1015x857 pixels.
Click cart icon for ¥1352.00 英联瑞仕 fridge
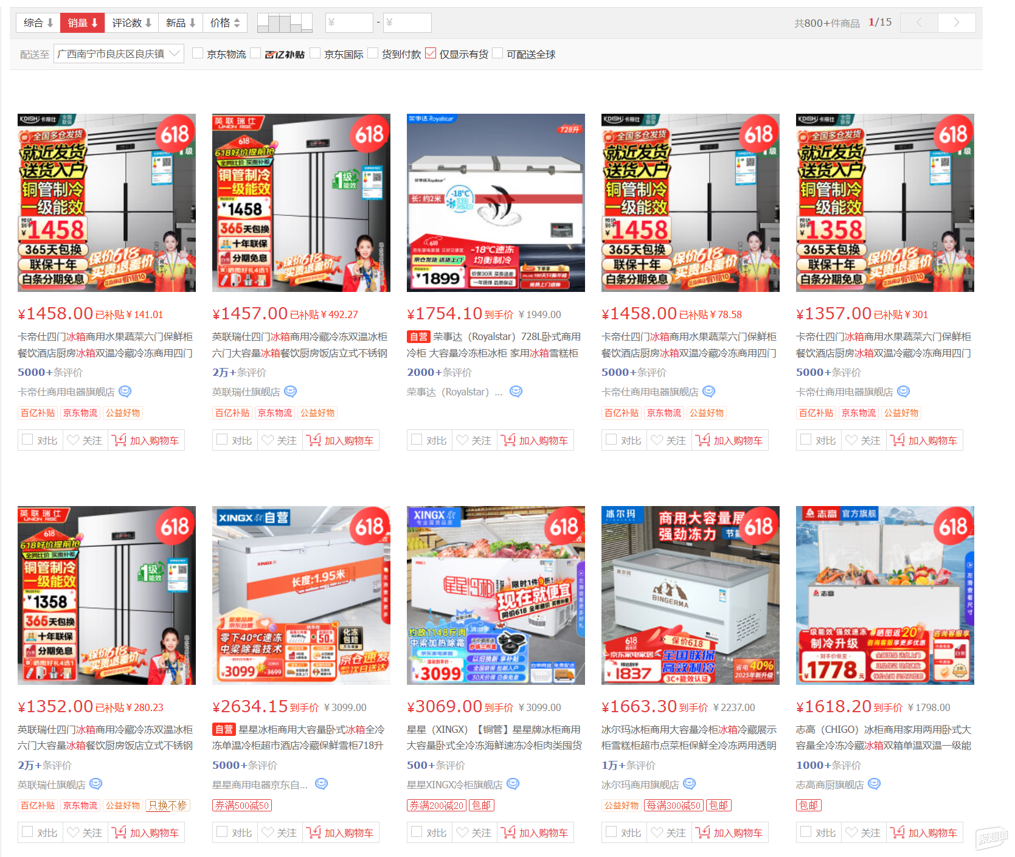point(120,832)
